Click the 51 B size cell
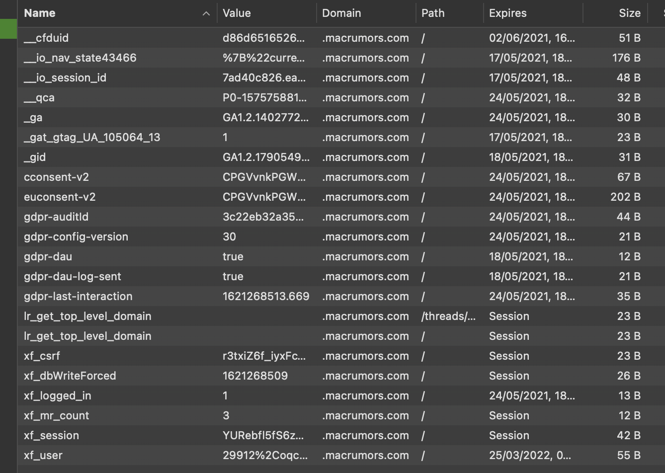 630,38
